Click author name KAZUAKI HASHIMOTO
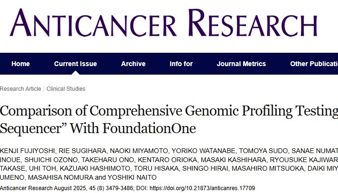 coord(95,168)
